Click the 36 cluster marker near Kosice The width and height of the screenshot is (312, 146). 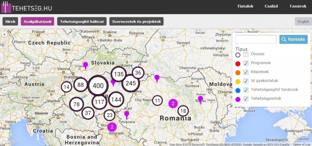pyautogui.click(x=138, y=73)
